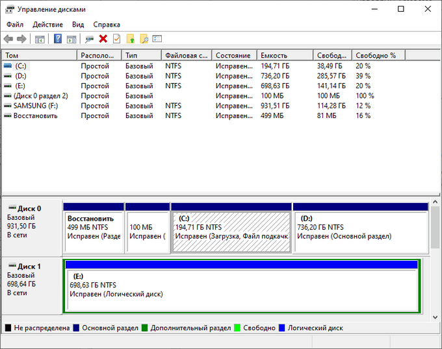
Task: Select the Диск 1 header block
Action: [x=32, y=285]
